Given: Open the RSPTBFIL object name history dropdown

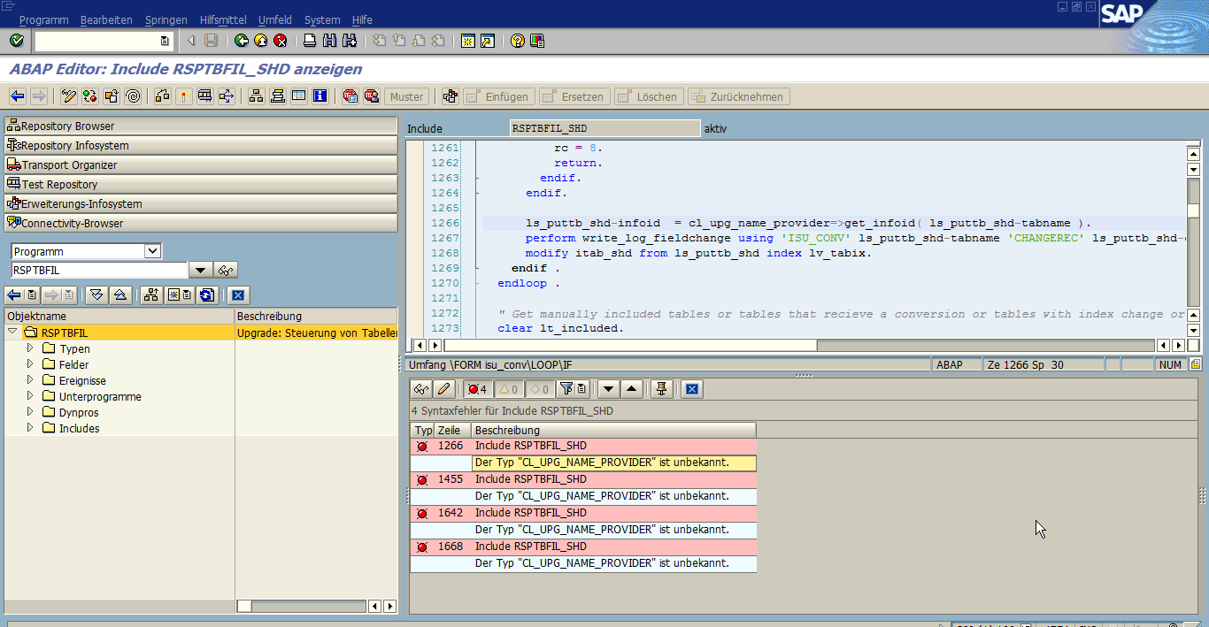Looking at the screenshot, I should pos(200,271).
